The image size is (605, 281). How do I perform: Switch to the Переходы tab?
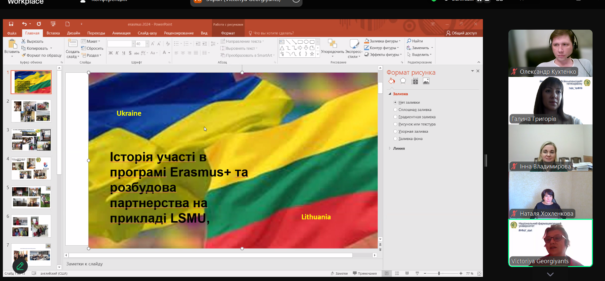coord(96,33)
